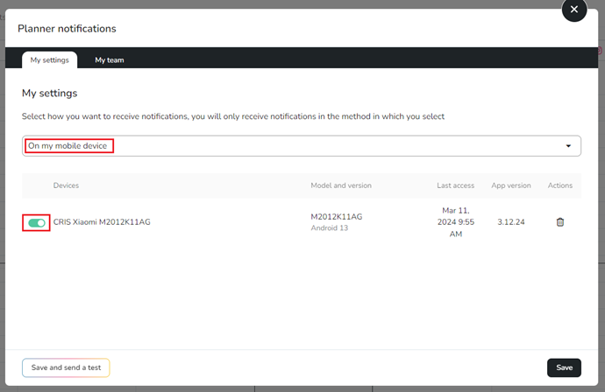Switch to the My team tab
This screenshot has height=392, width=605.
(110, 59)
